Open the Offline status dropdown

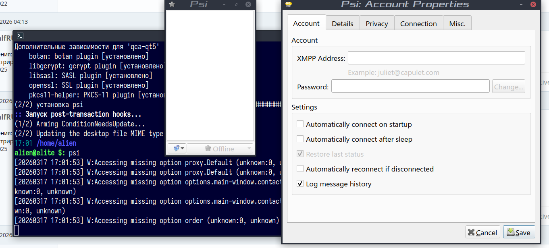tap(220, 149)
